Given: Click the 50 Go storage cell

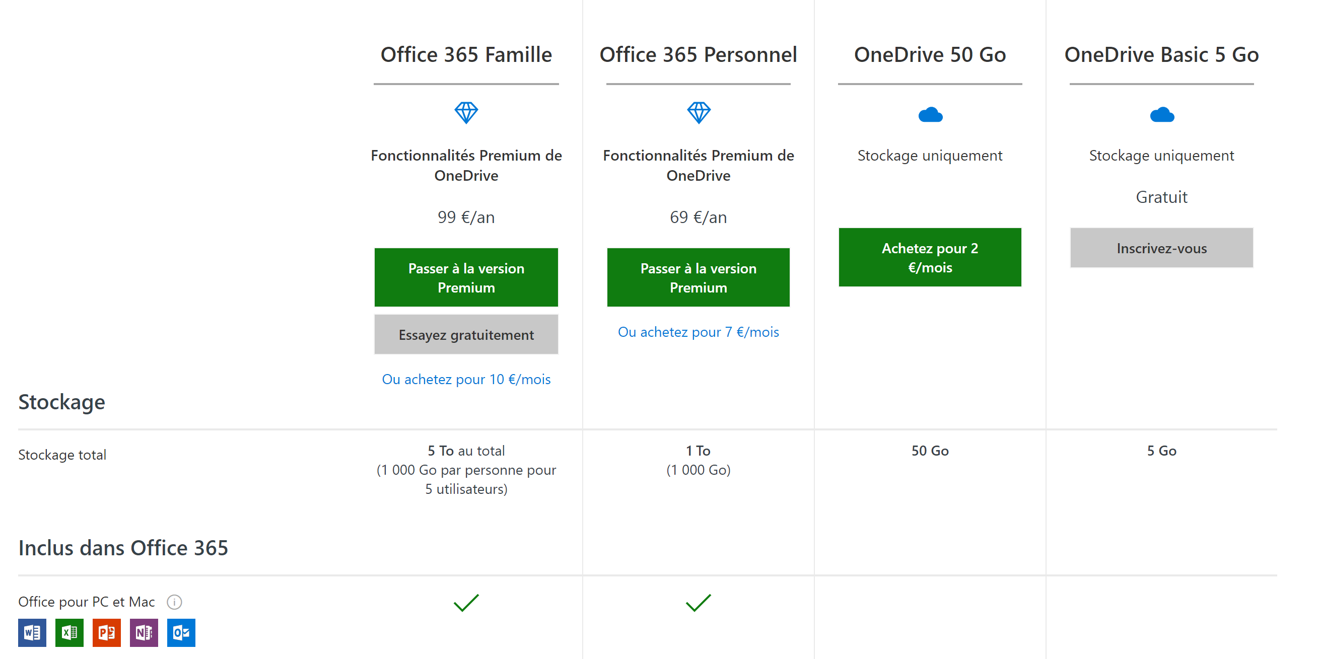Looking at the screenshot, I should [930, 451].
